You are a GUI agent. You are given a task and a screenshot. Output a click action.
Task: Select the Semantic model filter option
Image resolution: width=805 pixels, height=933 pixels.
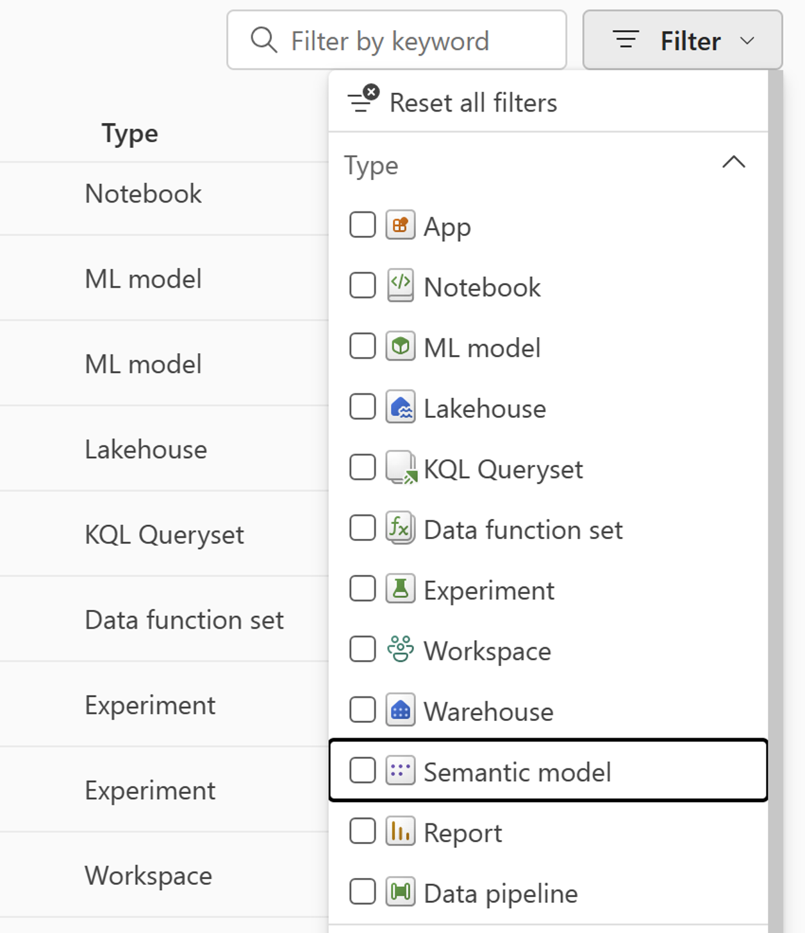pyautogui.click(x=548, y=770)
